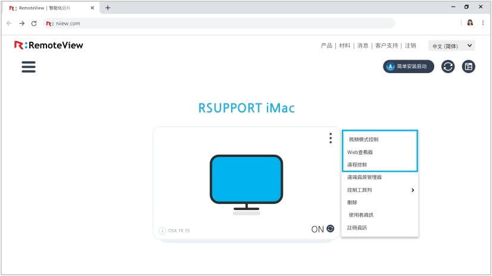492x276 pixels.
Task: Select 使用者資訊 from the context menu
Action: (361, 215)
